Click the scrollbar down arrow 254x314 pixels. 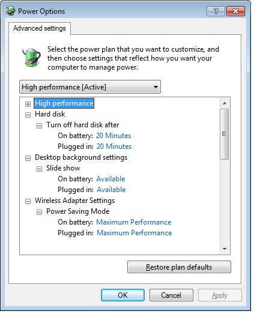coord(225,249)
